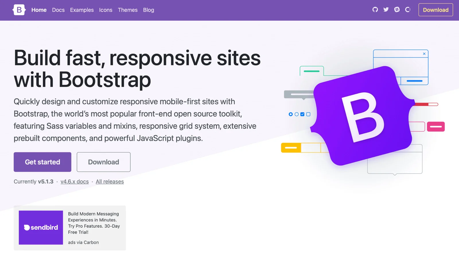The height and width of the screenshot is (258, 459).
Task: Click the large purple Bootstrap B logo
Action: pyautogui.click(x=363, y=116)
